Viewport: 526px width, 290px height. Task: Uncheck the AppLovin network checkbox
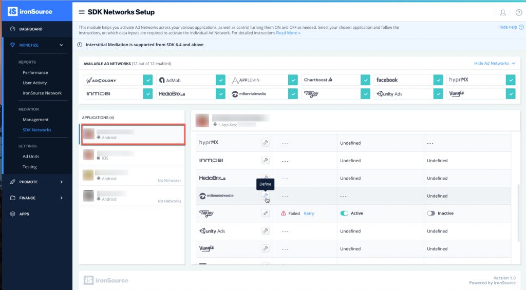click(x=293, y=80)
